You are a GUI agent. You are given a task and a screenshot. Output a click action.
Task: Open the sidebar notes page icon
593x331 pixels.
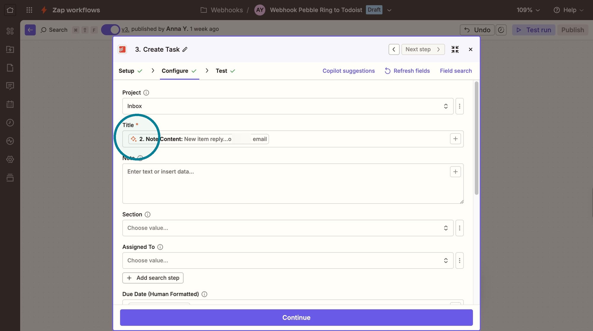pos(10,68)
